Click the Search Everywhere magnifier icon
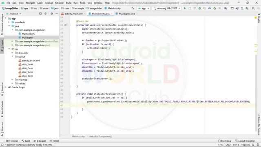 253,8
